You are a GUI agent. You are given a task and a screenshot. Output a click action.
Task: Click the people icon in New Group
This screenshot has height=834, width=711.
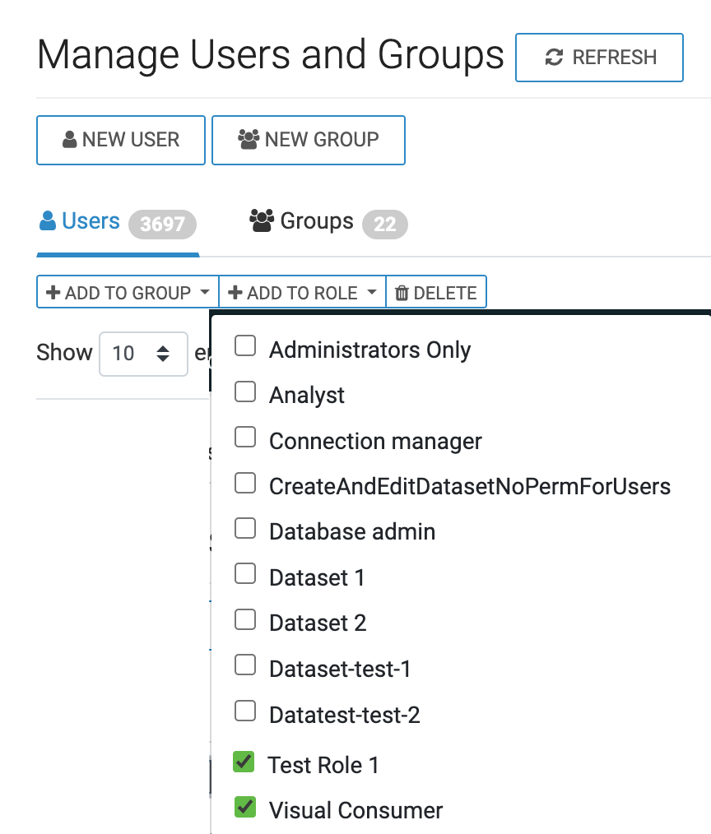(249, 139)
